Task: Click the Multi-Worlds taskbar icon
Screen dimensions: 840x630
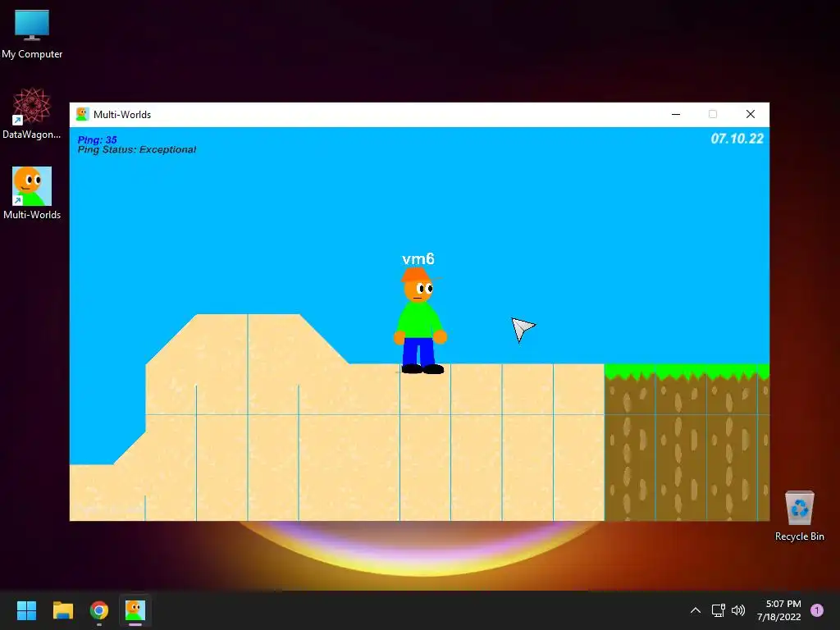Action: [x=135, y=610]
